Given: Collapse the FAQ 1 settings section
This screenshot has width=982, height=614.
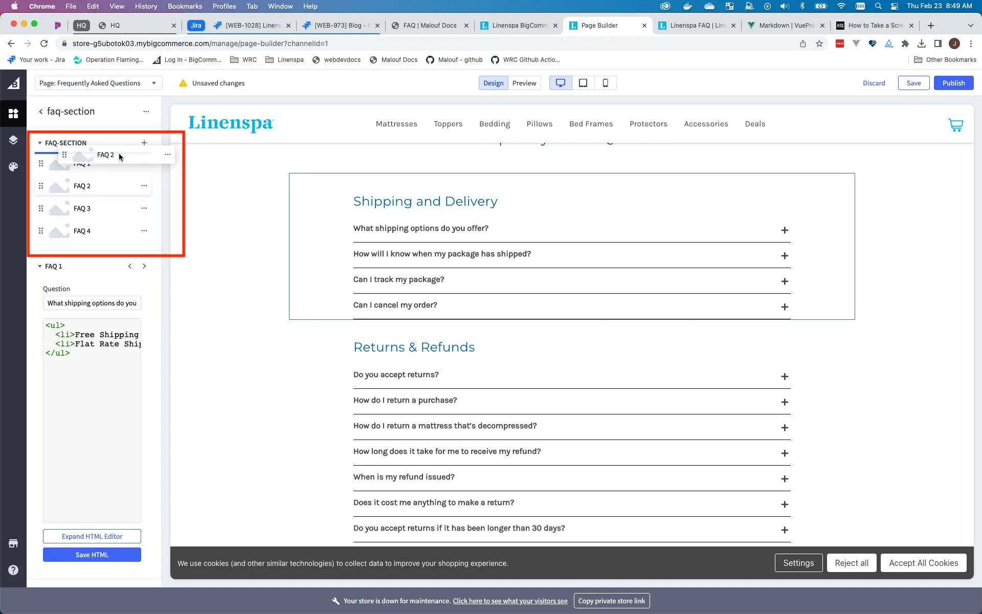Looking at the screenshot, I should click(x=39, y=266).
